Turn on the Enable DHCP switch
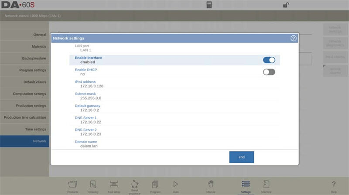This screenshot has width=349, height=195. coord(269,72)
